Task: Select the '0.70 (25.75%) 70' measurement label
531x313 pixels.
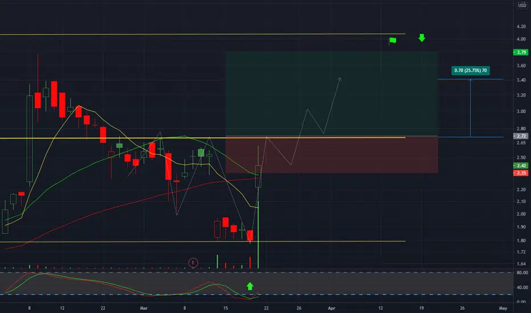Action: [x=471, y=71]
